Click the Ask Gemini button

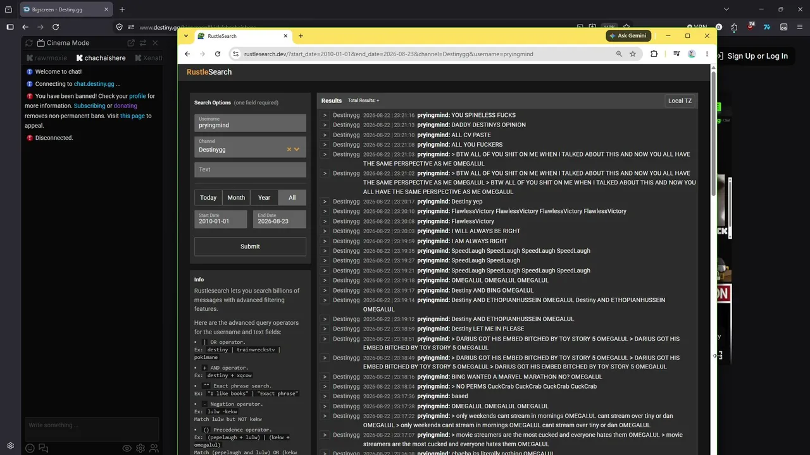click(x=628, y=36)
